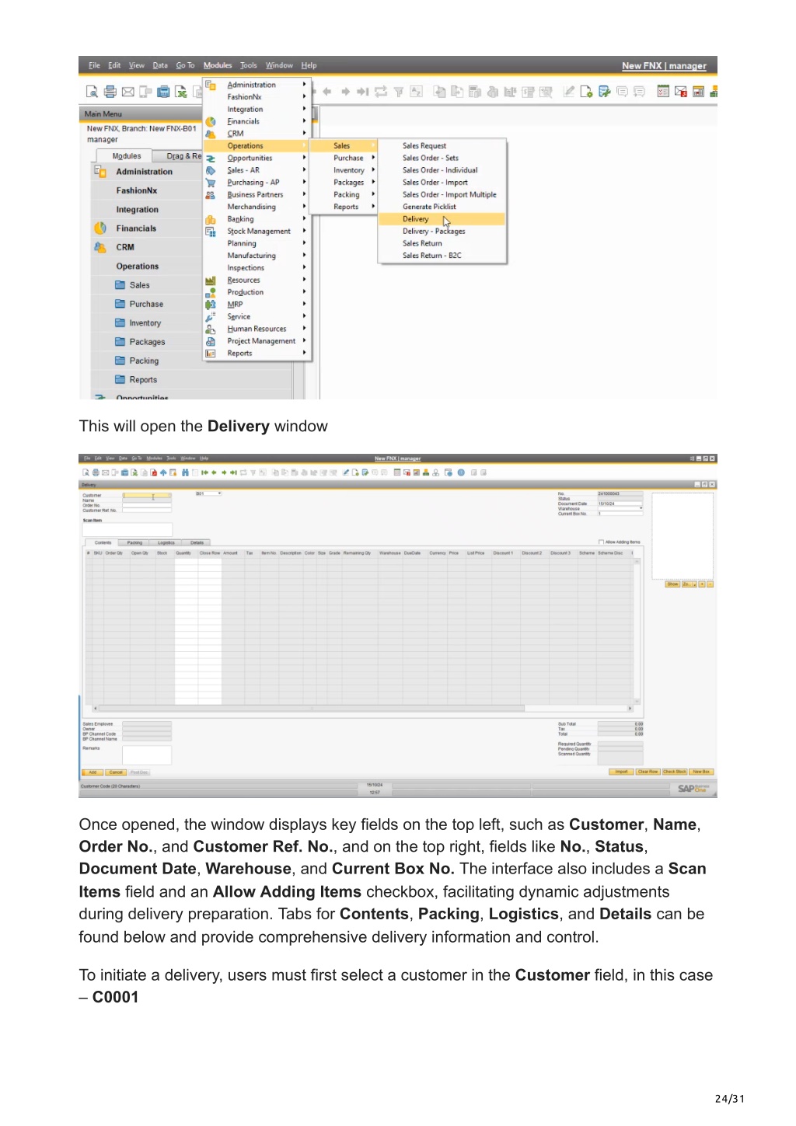
Task: Select Sales Return - B2C menu entry
Action: pyautogui.click(x=442, y=256)
